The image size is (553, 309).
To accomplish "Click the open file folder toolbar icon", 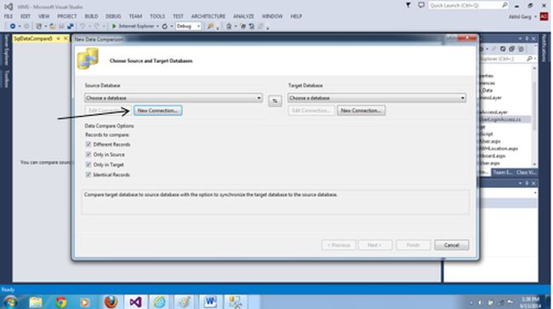I will tap(53, 26).
